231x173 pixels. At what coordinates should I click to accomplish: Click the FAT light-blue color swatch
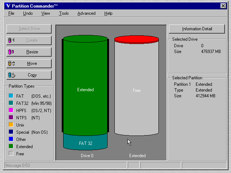(x=11, y=96)
